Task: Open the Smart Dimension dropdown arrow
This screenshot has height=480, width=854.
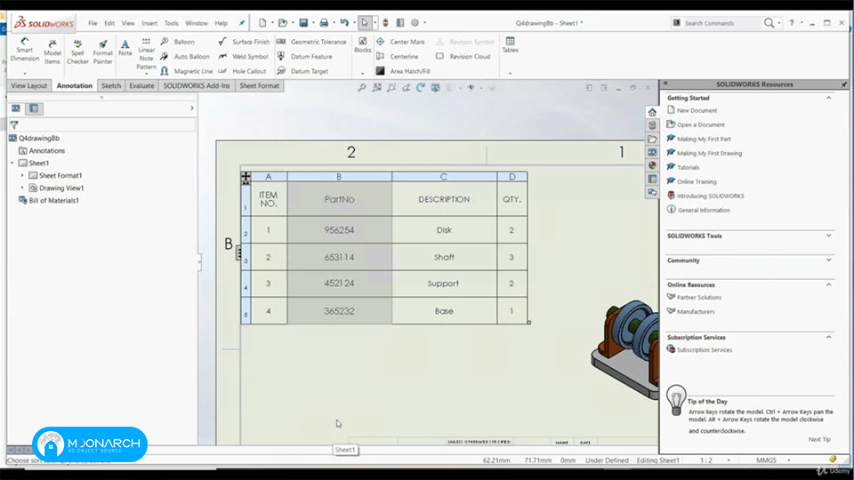Action: [25, 73]
